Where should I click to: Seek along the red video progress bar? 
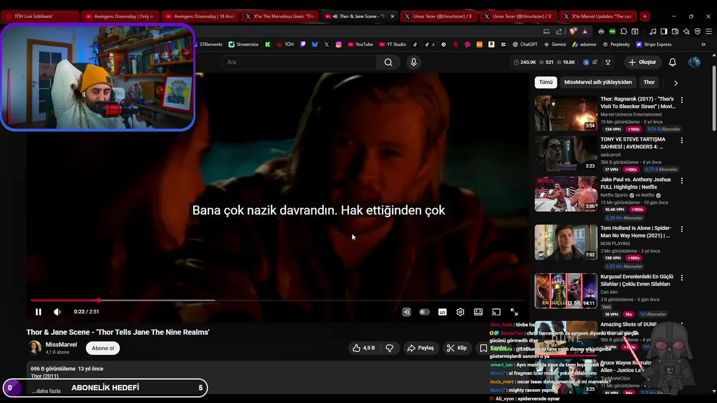[277, 301]
